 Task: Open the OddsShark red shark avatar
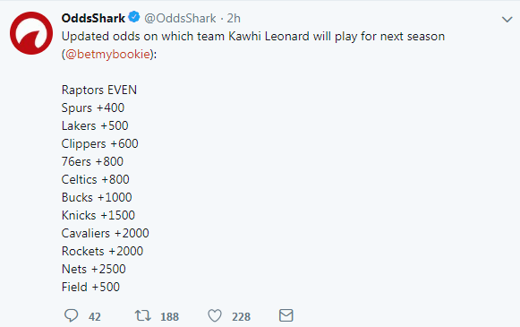(31, 33)
